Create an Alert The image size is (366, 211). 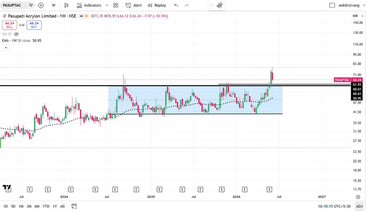134,5
